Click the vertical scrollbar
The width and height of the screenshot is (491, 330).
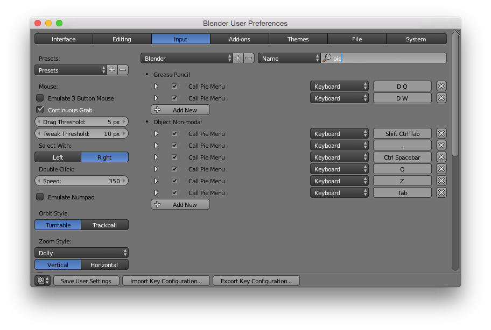(x=455, y=94)
